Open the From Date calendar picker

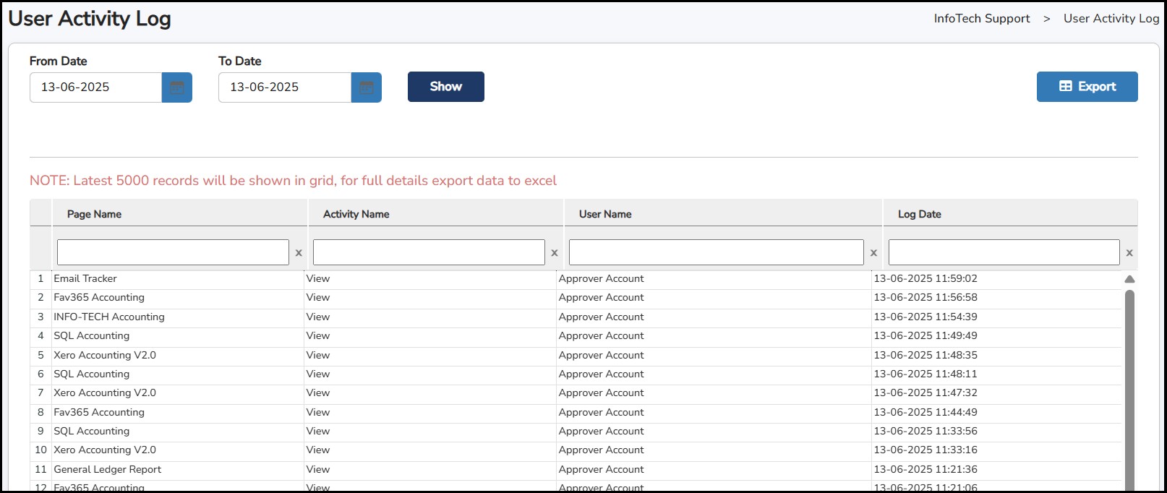click(176, 87)
